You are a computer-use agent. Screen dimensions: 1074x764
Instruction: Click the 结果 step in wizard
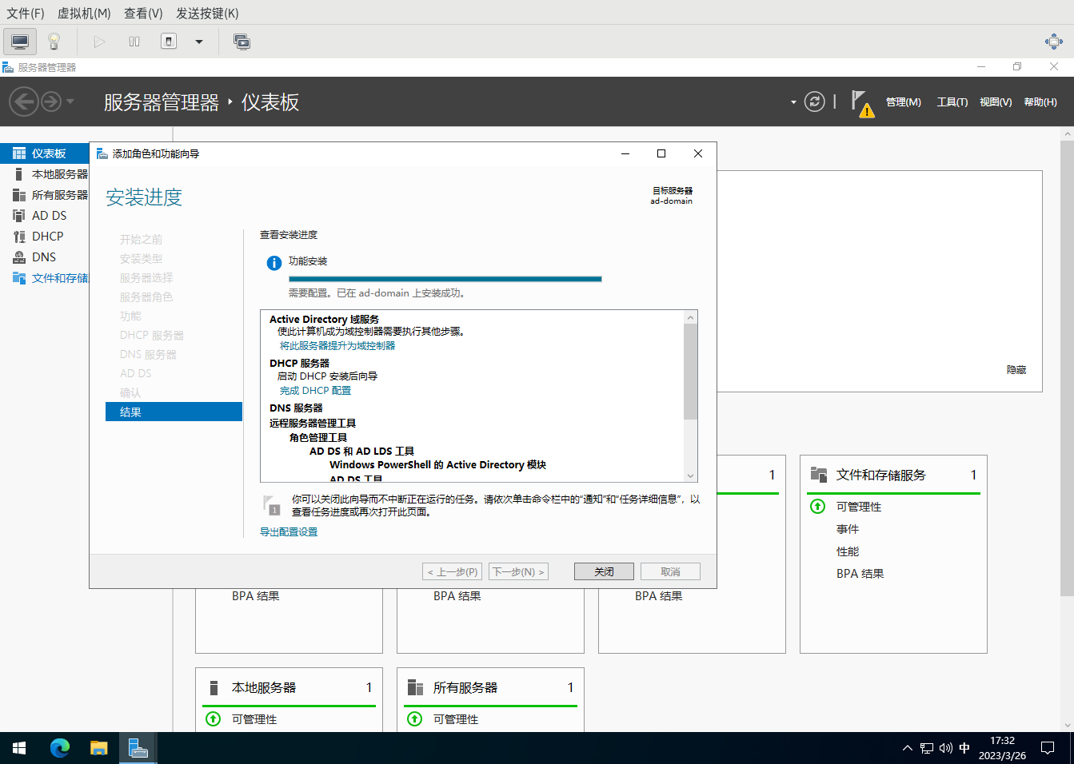(174, 412)
